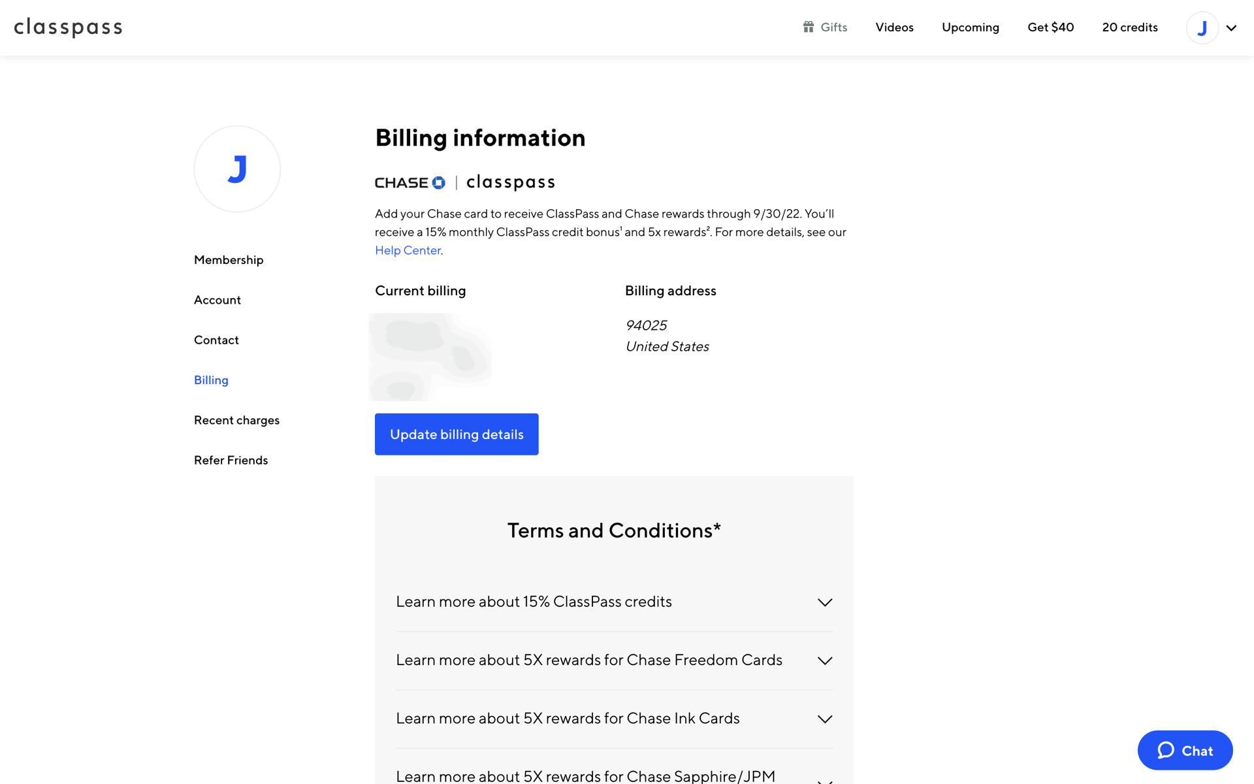Click chevron beside Chase Ink Cards row
The image size is (1254, 784).
point(825,719)
